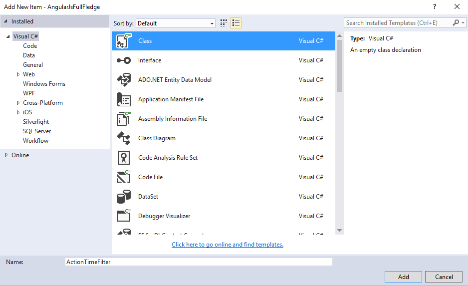Expand the Web tree node
This screenshot has width=468, height=286.
tap(18, 74)
